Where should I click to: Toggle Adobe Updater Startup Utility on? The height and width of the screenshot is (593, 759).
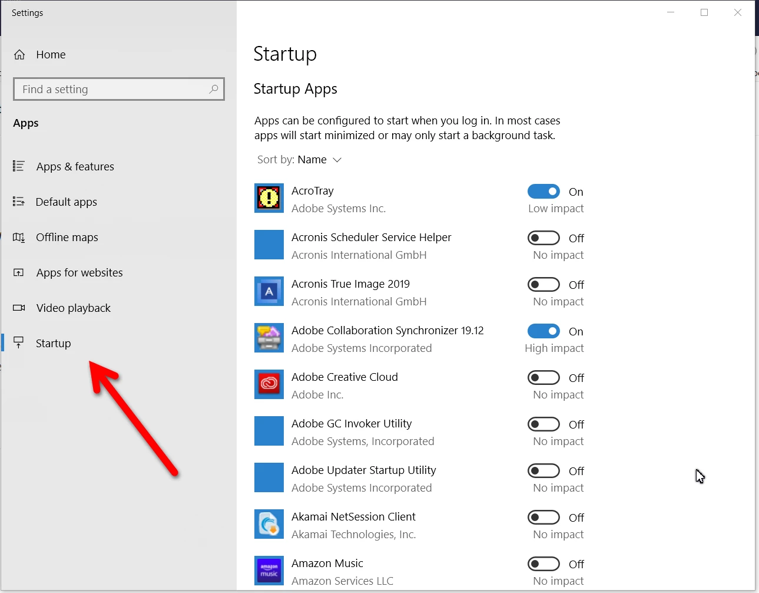[543, 471]
